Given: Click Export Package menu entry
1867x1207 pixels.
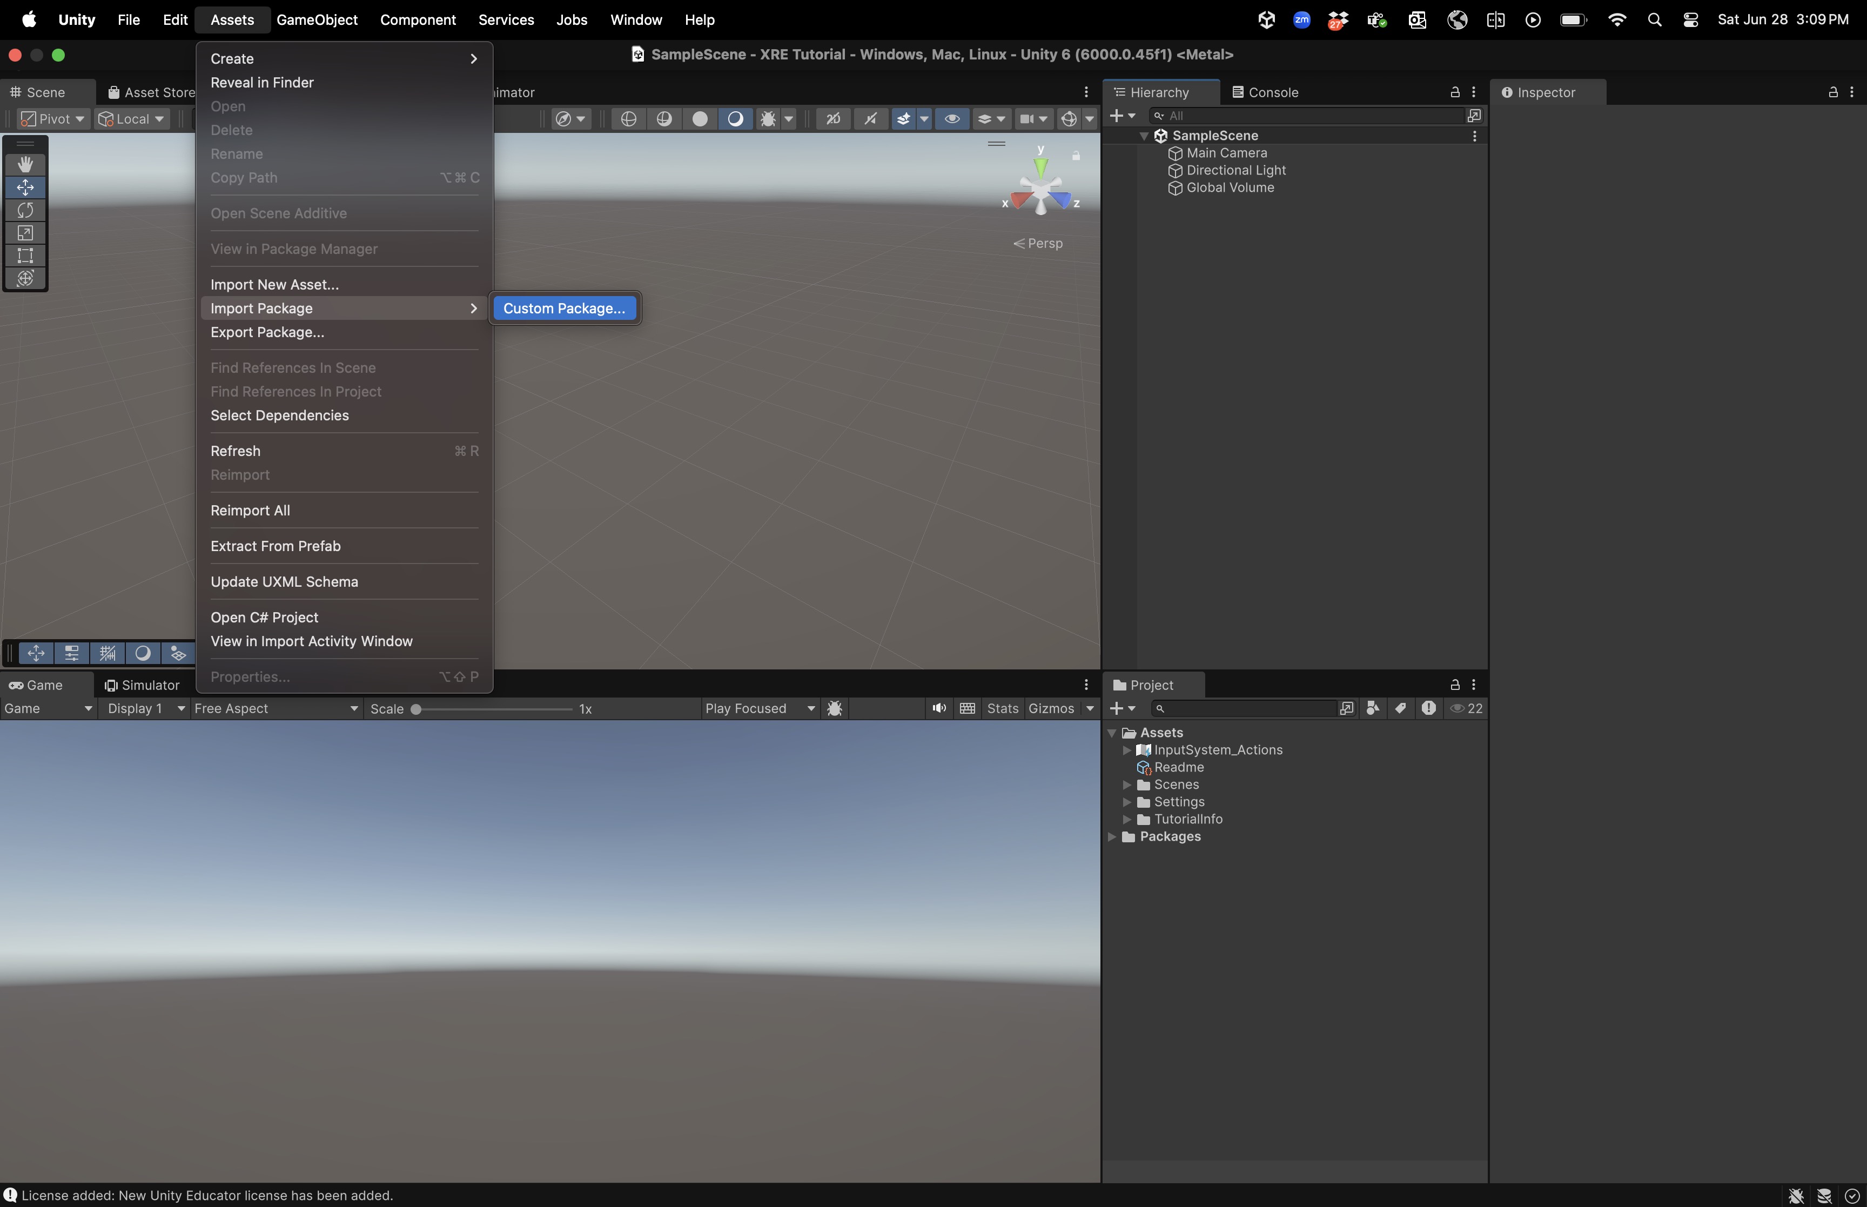Looking at the screenshot, I should click(267, 332).
